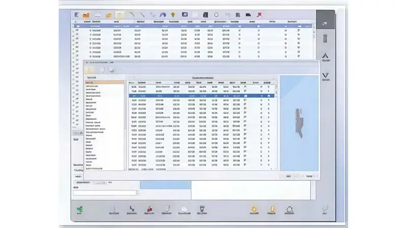Open the dropdown arrow on the bottom-left combo box
406x228 pixels.
click(x=138, y=193)
